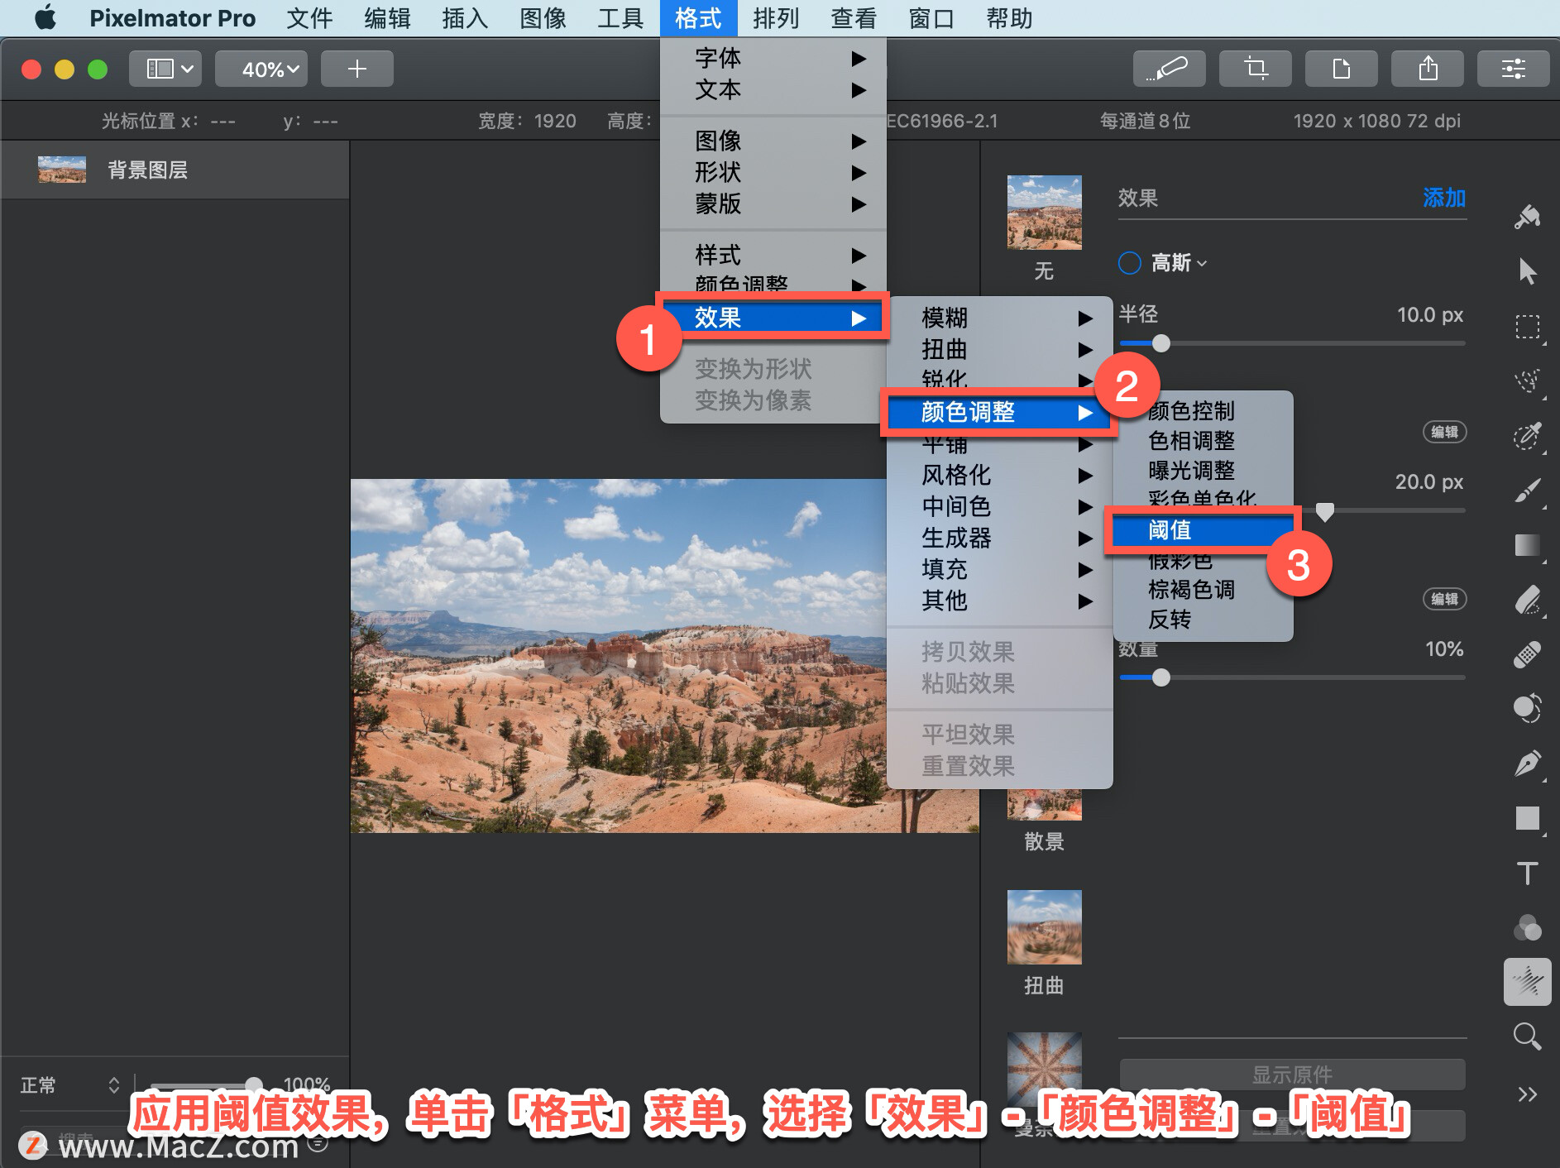
Task: Select the 背景图层 layer row
Action: 175,170
